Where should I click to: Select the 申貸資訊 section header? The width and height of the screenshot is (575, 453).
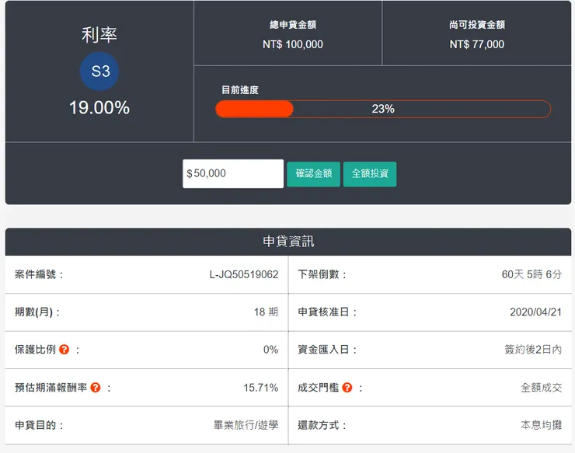[x=288, y=242]
